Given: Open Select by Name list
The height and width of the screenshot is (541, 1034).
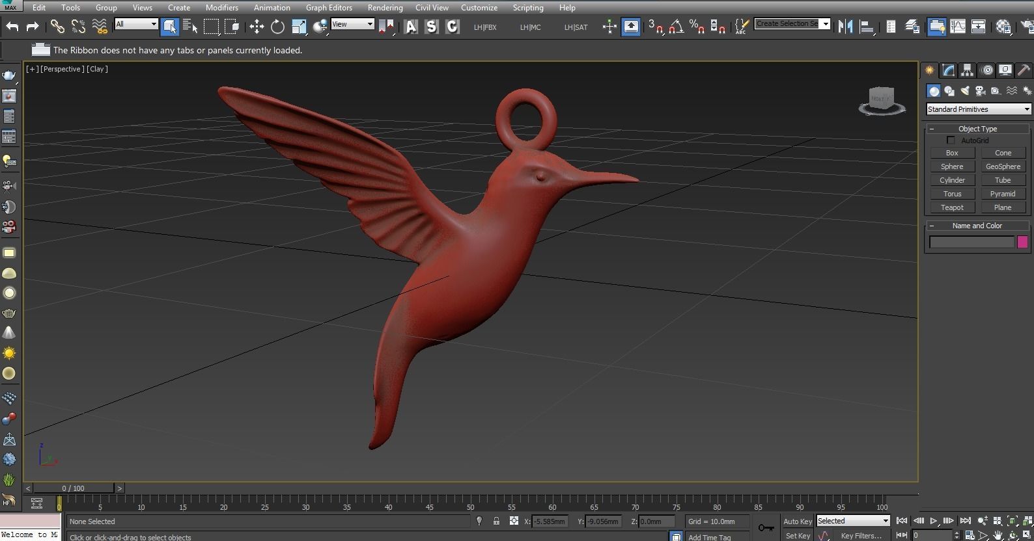Looking at the screenshot, I should click(x=190, y=27).
